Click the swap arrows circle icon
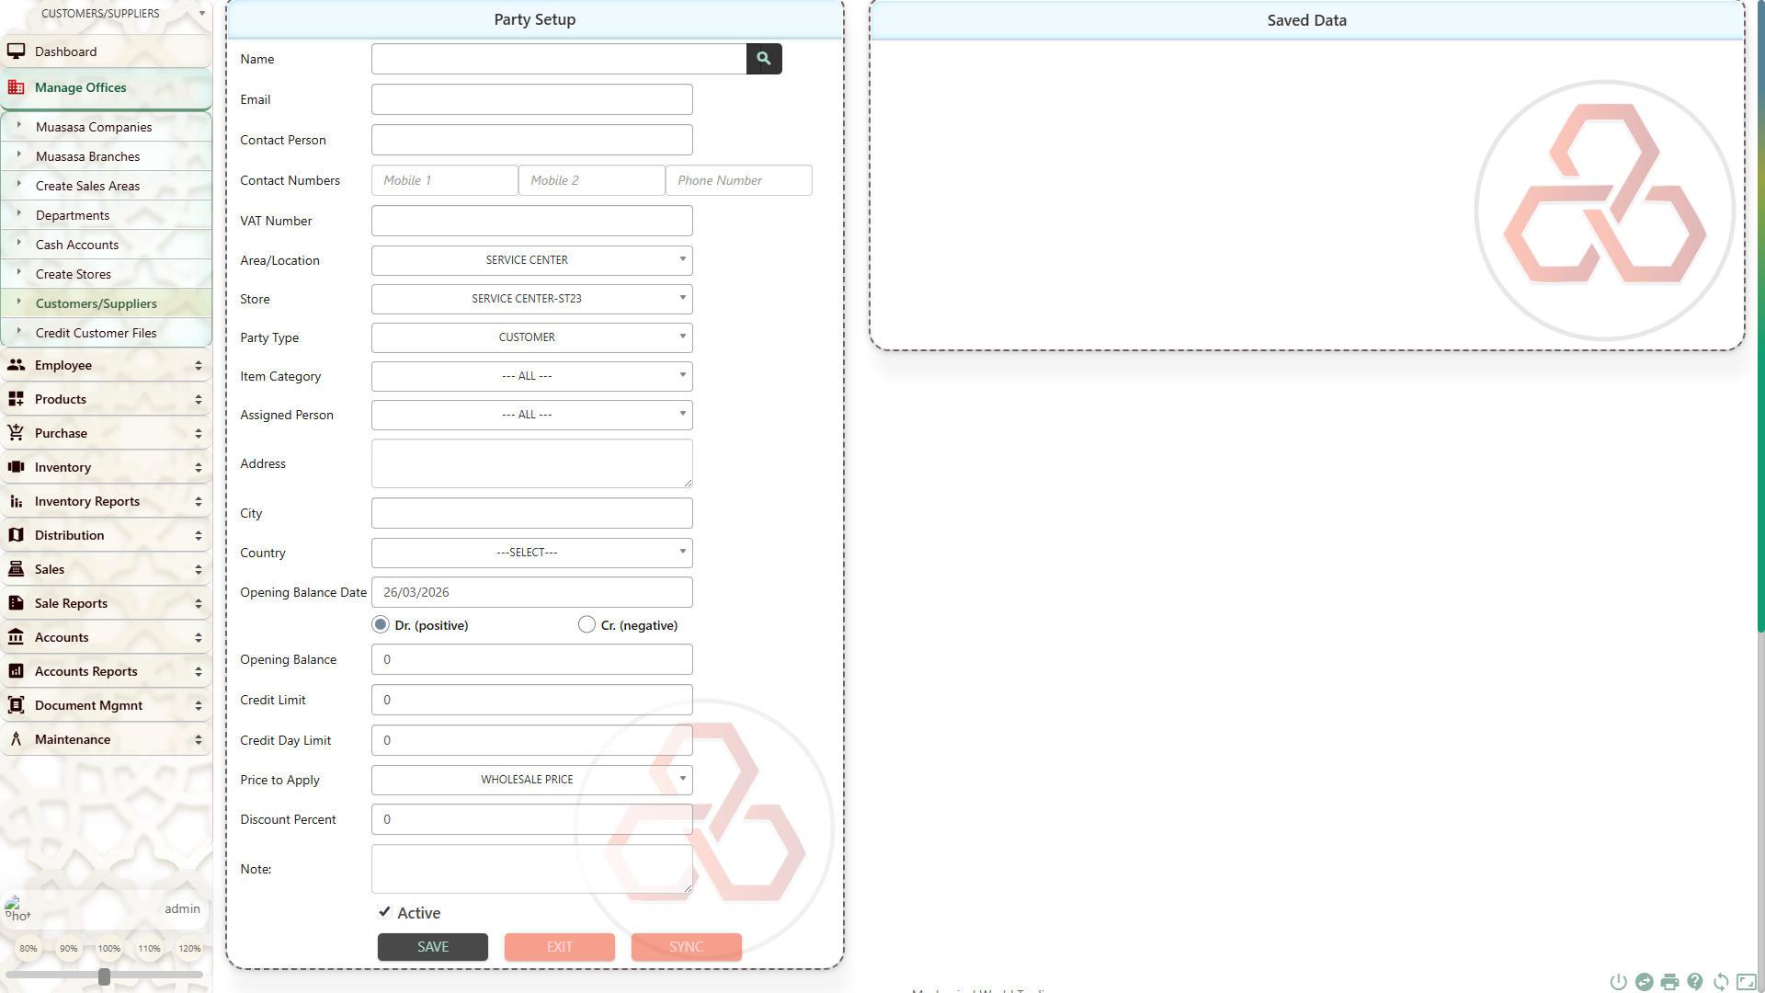Image resolution: width=1765 pixels, height=993 pixels. pos(1644,982)
